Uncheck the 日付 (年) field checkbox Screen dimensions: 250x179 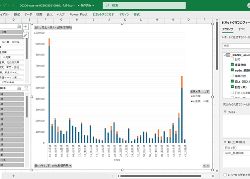232,87
